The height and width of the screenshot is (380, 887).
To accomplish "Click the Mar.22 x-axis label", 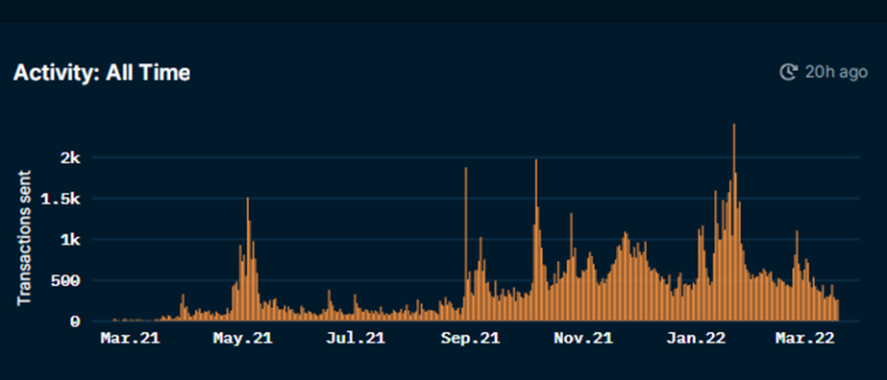I will tap(804, 338).
